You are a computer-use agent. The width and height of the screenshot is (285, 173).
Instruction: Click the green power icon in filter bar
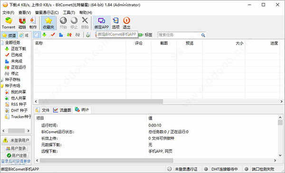(88, 35)
